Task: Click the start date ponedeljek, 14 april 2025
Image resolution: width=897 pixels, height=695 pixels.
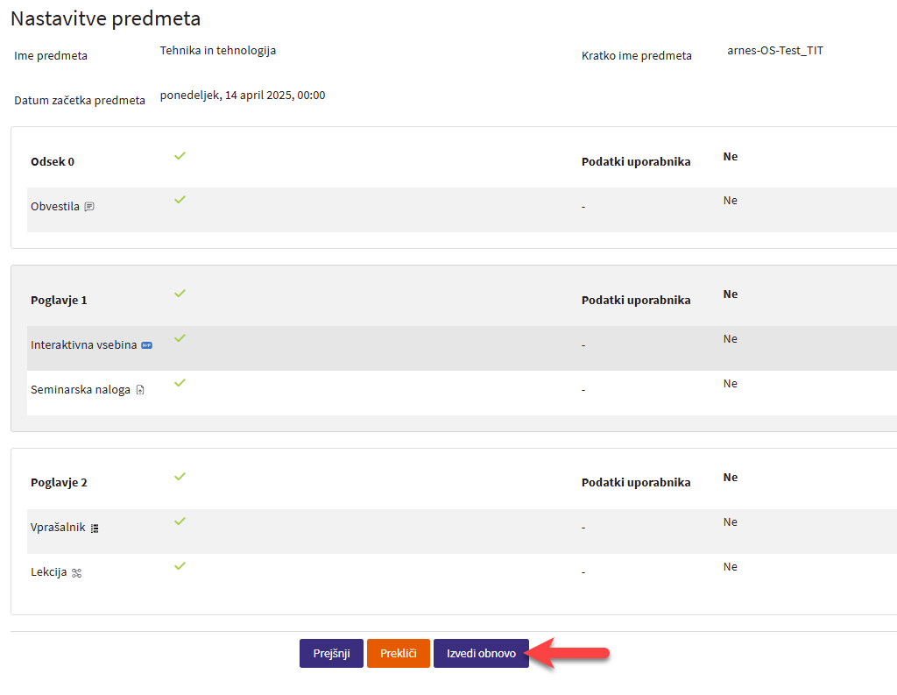Action: coord(243,96)
